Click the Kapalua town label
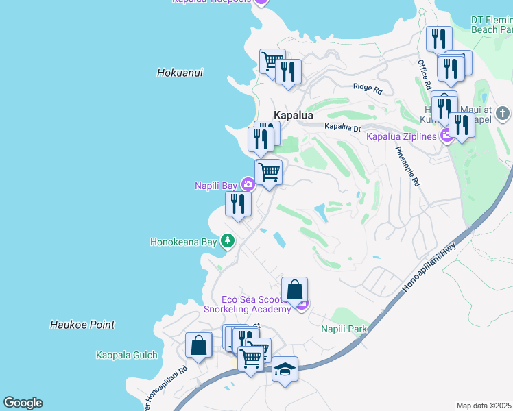This screenshot has height=411, width=513. click(x=294, y=115)
